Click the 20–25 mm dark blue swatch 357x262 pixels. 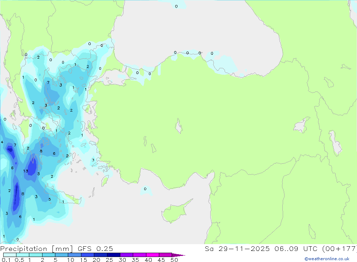coord(101,255)
